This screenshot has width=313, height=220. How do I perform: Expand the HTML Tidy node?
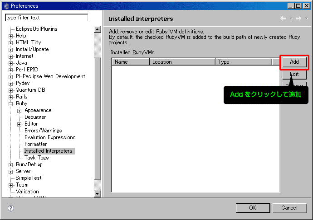click(11, 43)
